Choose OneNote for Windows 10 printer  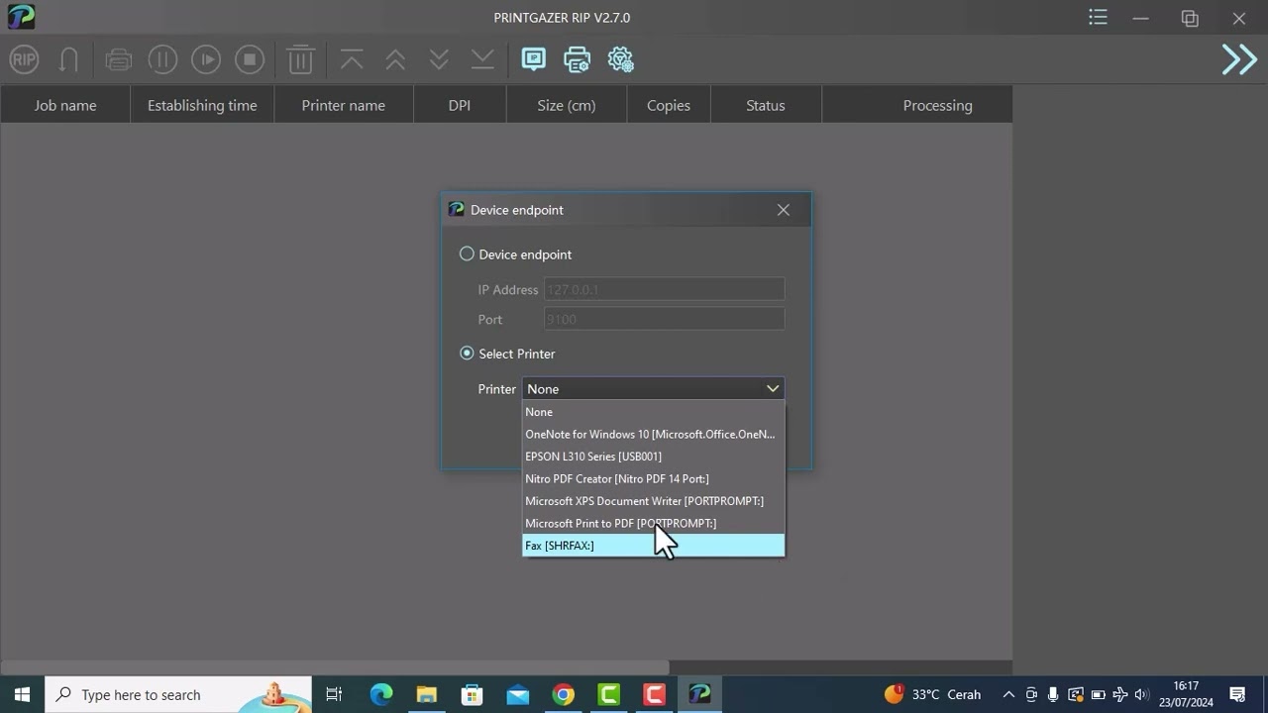[654, 434]
